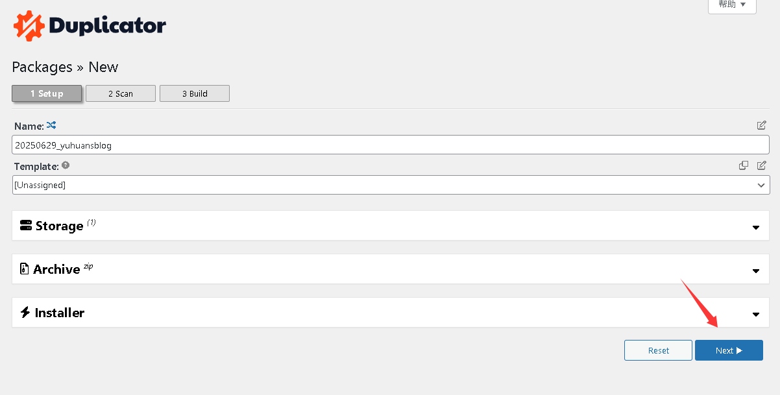Image resolution: width=780 pixels, height=395 pixels.
Task: Click the copy template icon
Action: click(744, 165)
